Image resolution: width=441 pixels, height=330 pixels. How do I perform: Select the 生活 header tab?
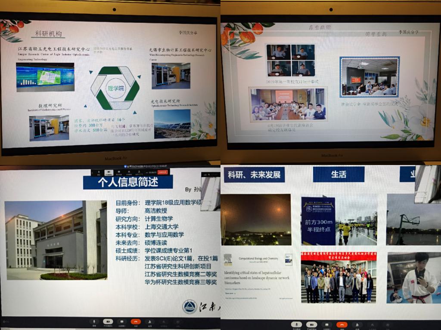click(x=339, y=174)
